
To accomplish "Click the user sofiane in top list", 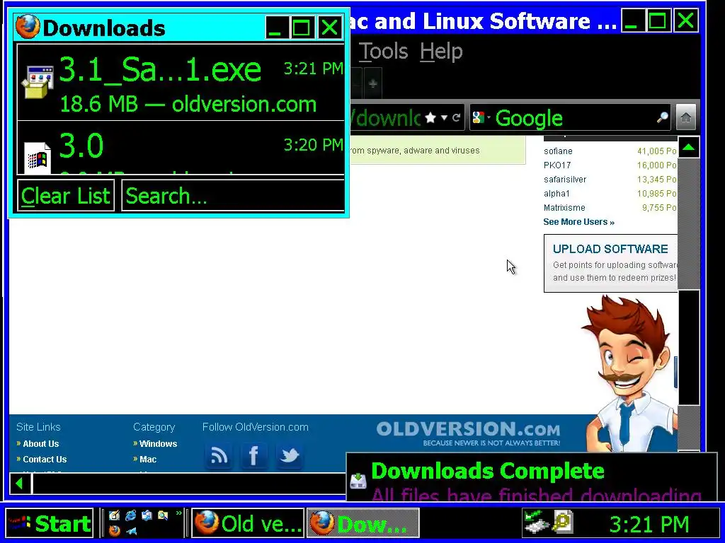I will 558,151.
